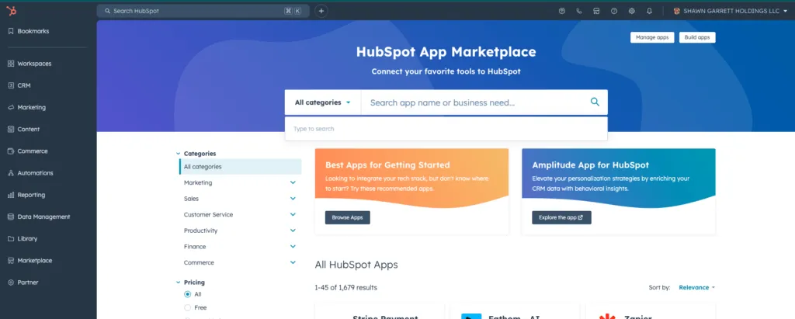
Task: Open the help question mark icon
Action: click(x=614, y=11)
